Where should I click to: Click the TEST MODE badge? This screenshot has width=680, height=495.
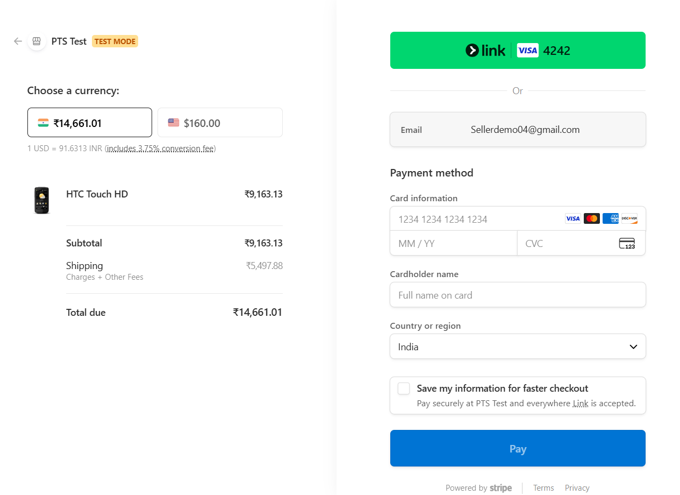[115, 41]
